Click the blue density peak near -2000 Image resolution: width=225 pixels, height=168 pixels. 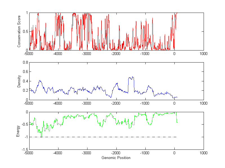[x=117, y=83]
